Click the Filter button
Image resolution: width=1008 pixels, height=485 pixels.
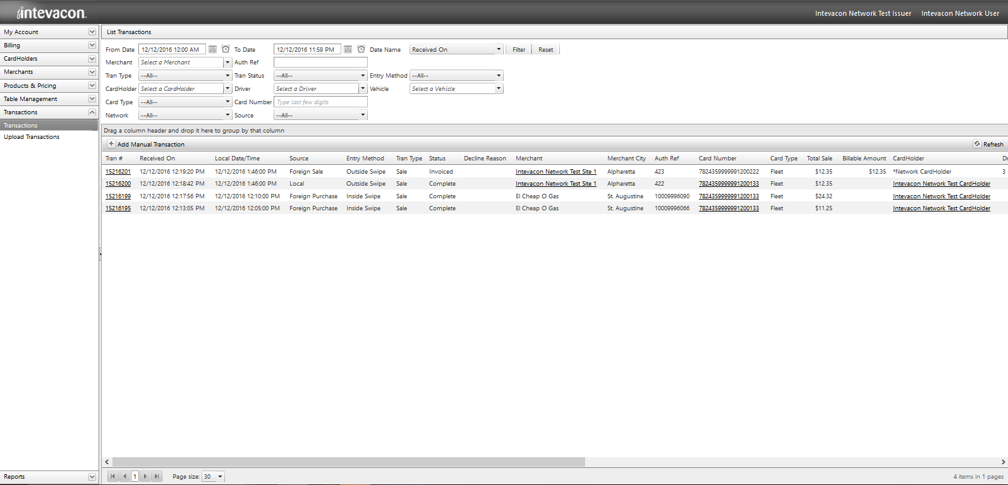(x=519, y=49)
